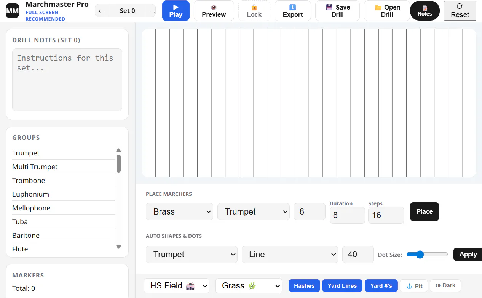Click into the drill notes text area
The width and height of the screenshot is (482, 298).
click(x=67, y=80)
